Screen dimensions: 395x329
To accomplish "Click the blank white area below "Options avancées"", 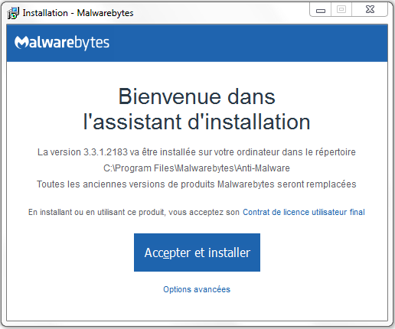I will coord(197,308).
